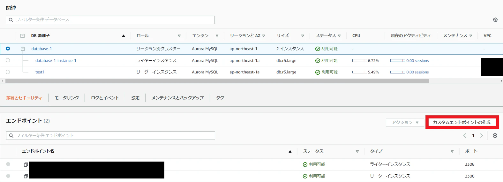Click 2 インスタンス size cell
This screenshot has width=503, height=182.
click(x=290, y=49)
